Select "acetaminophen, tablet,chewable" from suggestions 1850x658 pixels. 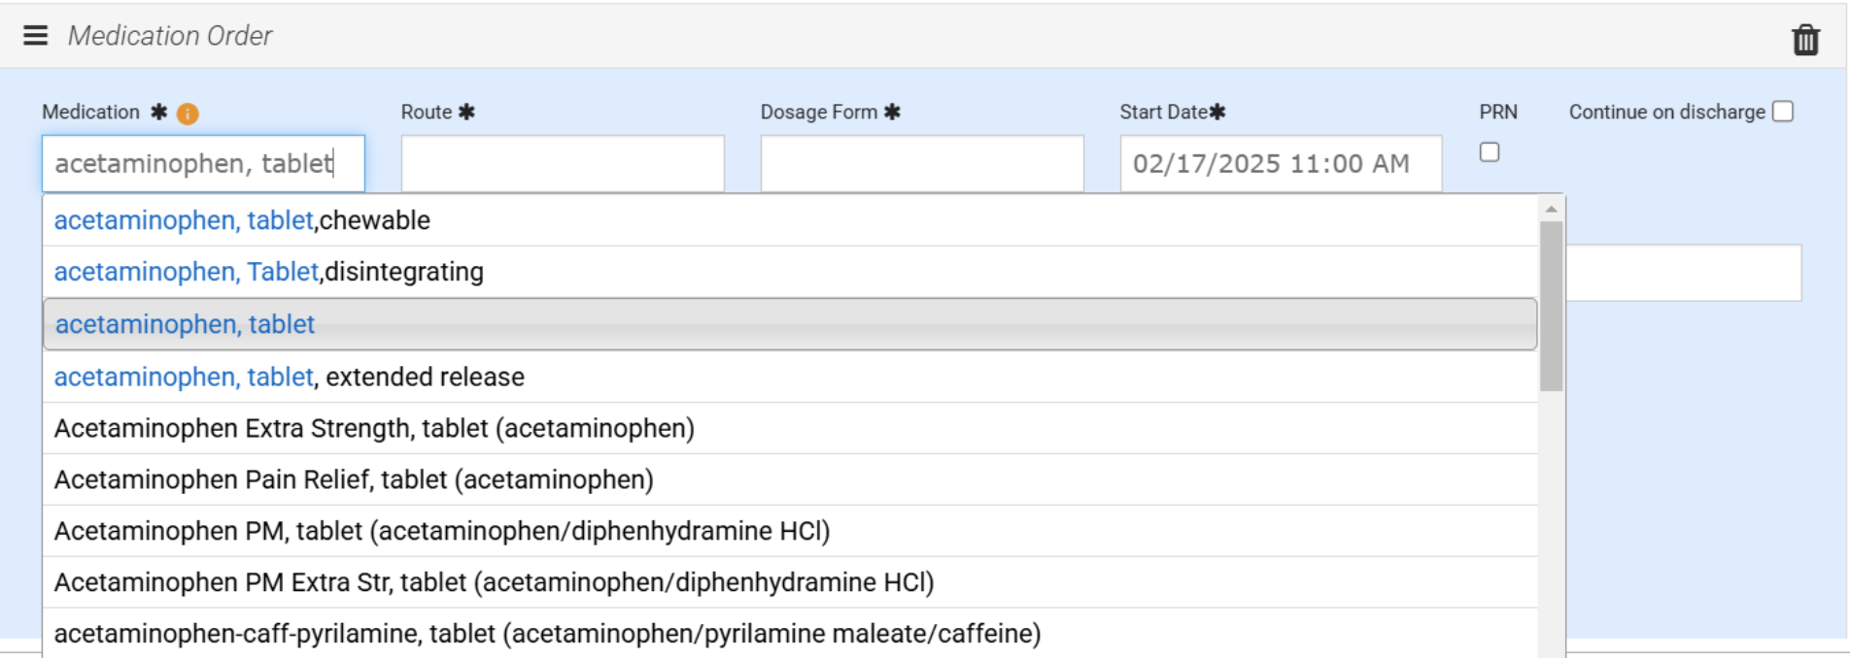coord(242,220)
